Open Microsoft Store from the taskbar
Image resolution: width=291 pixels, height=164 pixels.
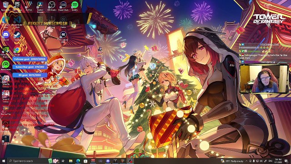[x=85, y=161]
